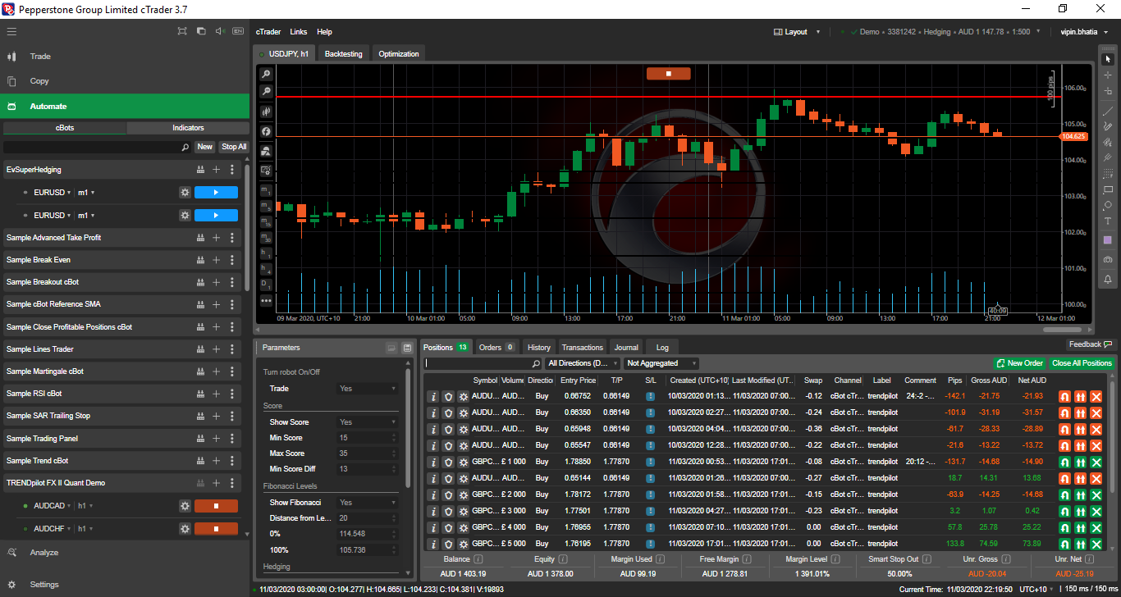Click the Parameters panel scrollbar
Screen dimensions: 1121x597
pyautogui.click(x=408, y=426)
